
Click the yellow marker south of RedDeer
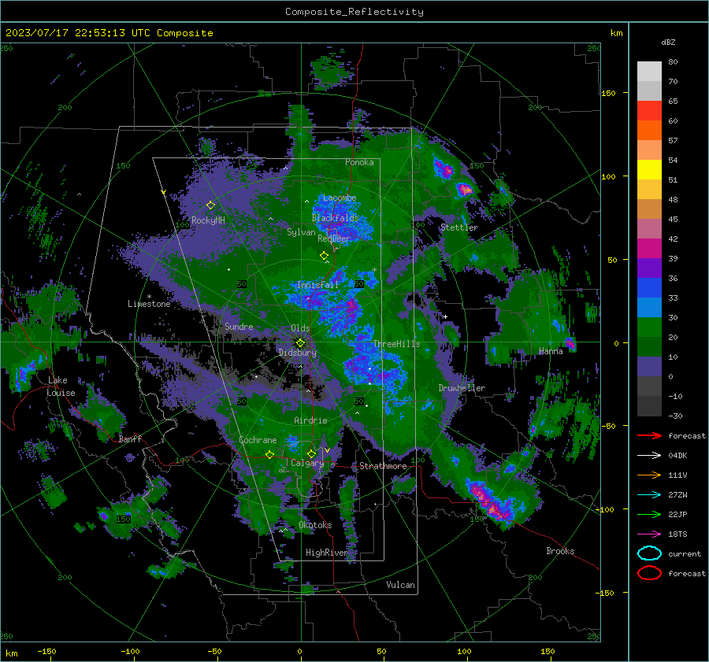pyautogui.click(x=324, y=256)
